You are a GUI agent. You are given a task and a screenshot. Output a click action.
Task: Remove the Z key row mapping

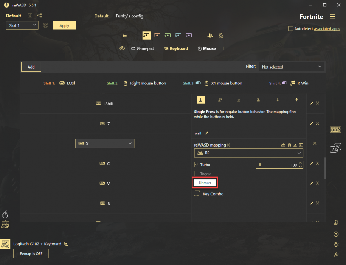318,123
